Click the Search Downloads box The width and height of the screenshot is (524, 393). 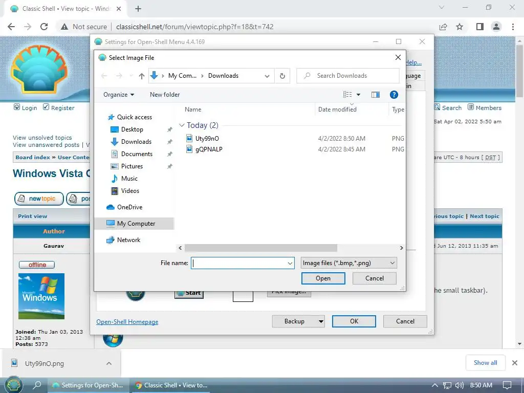pos(348,76)
